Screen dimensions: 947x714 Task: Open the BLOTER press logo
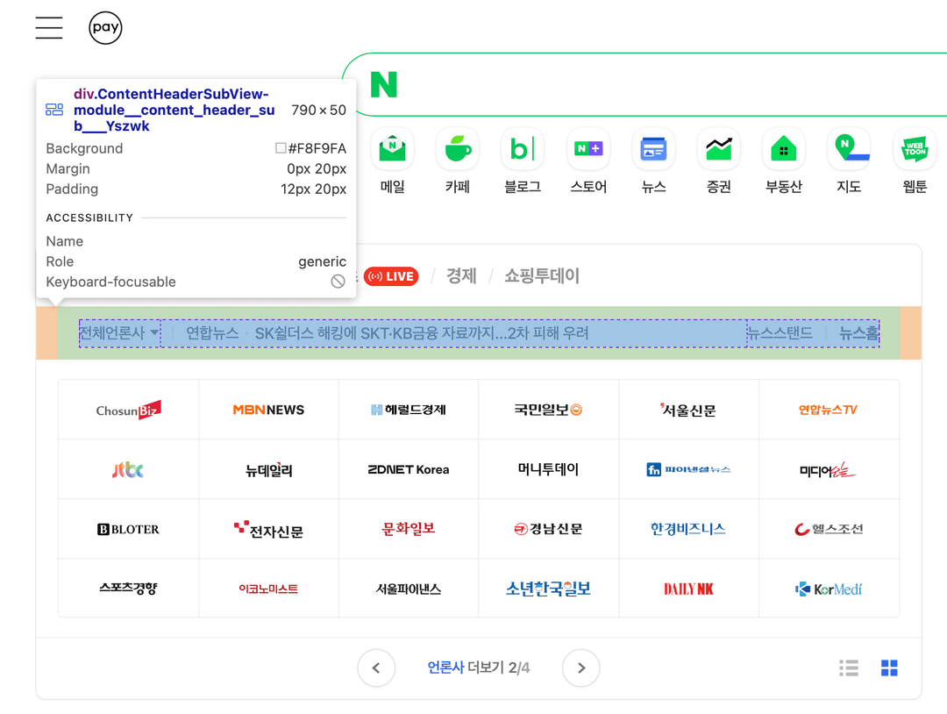[129, 529]
